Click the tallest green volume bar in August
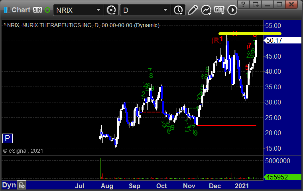The height and width of the screenshot is (191, 303). [100, 168]
